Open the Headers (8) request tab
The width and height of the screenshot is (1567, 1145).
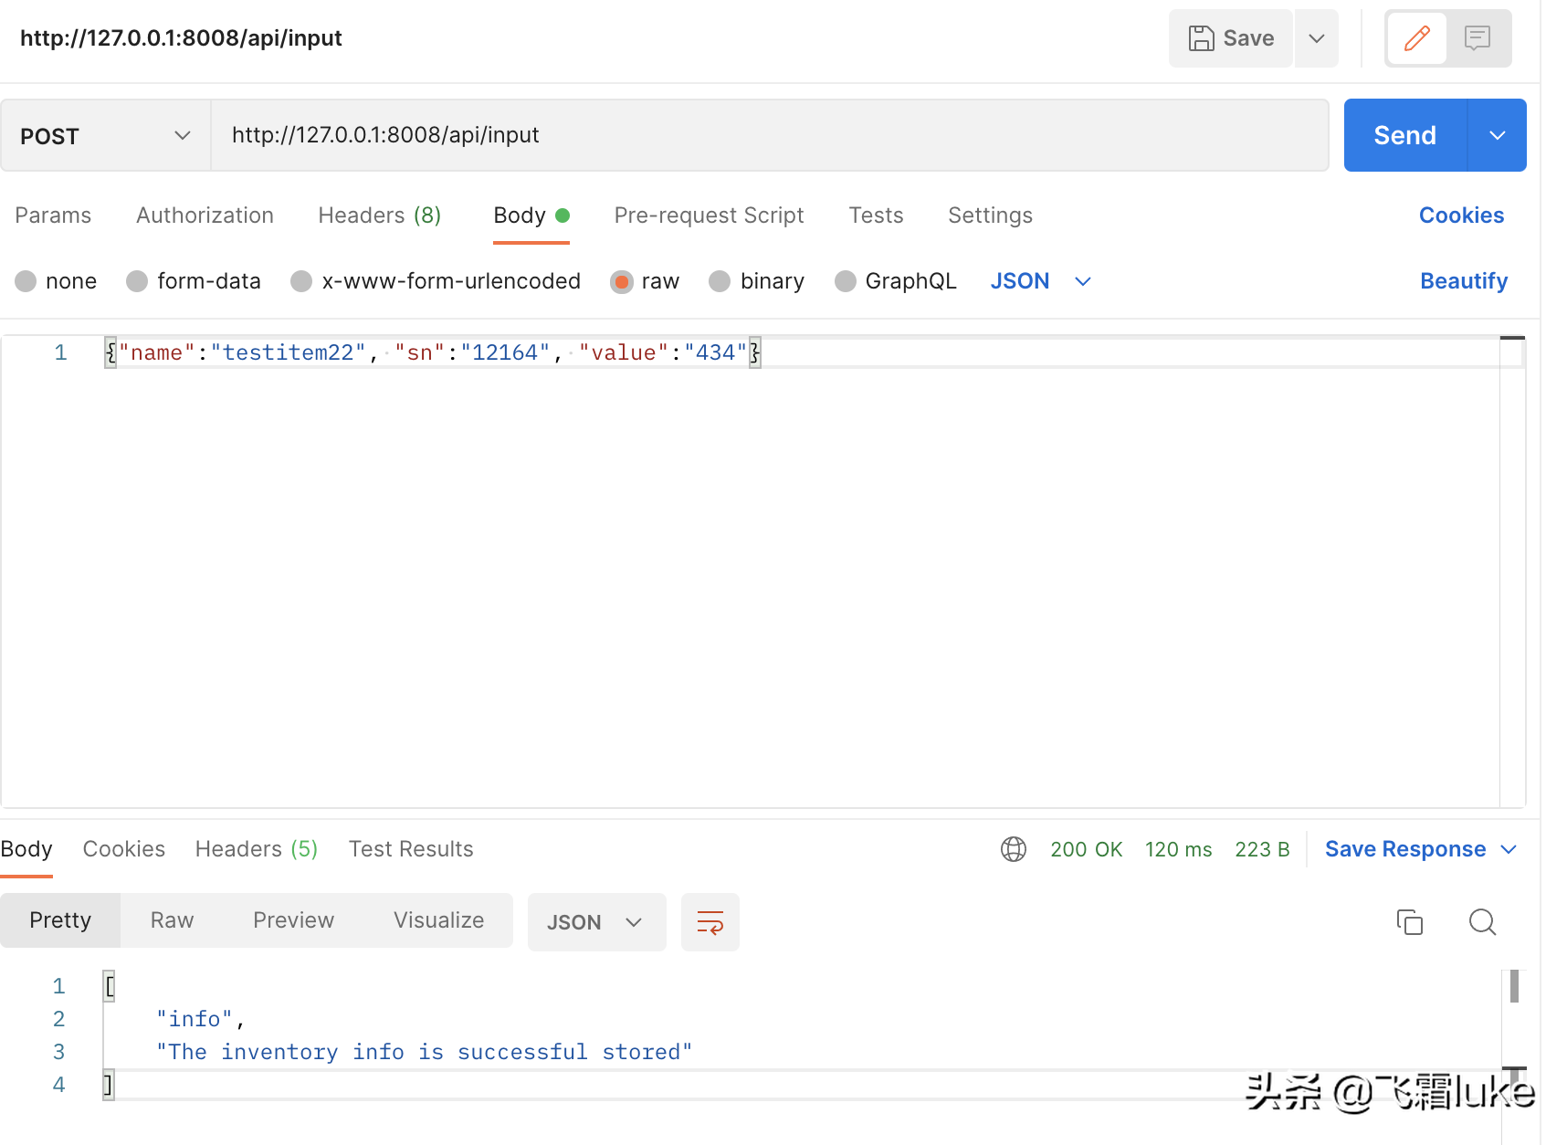pyautogui.click(x=380, y=215)
